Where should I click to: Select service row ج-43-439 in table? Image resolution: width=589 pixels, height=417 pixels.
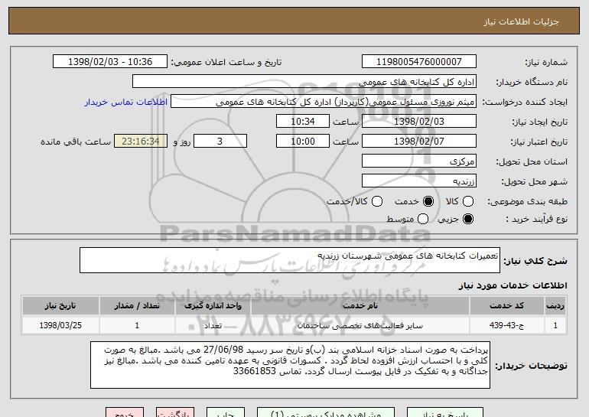coord(517,325)
